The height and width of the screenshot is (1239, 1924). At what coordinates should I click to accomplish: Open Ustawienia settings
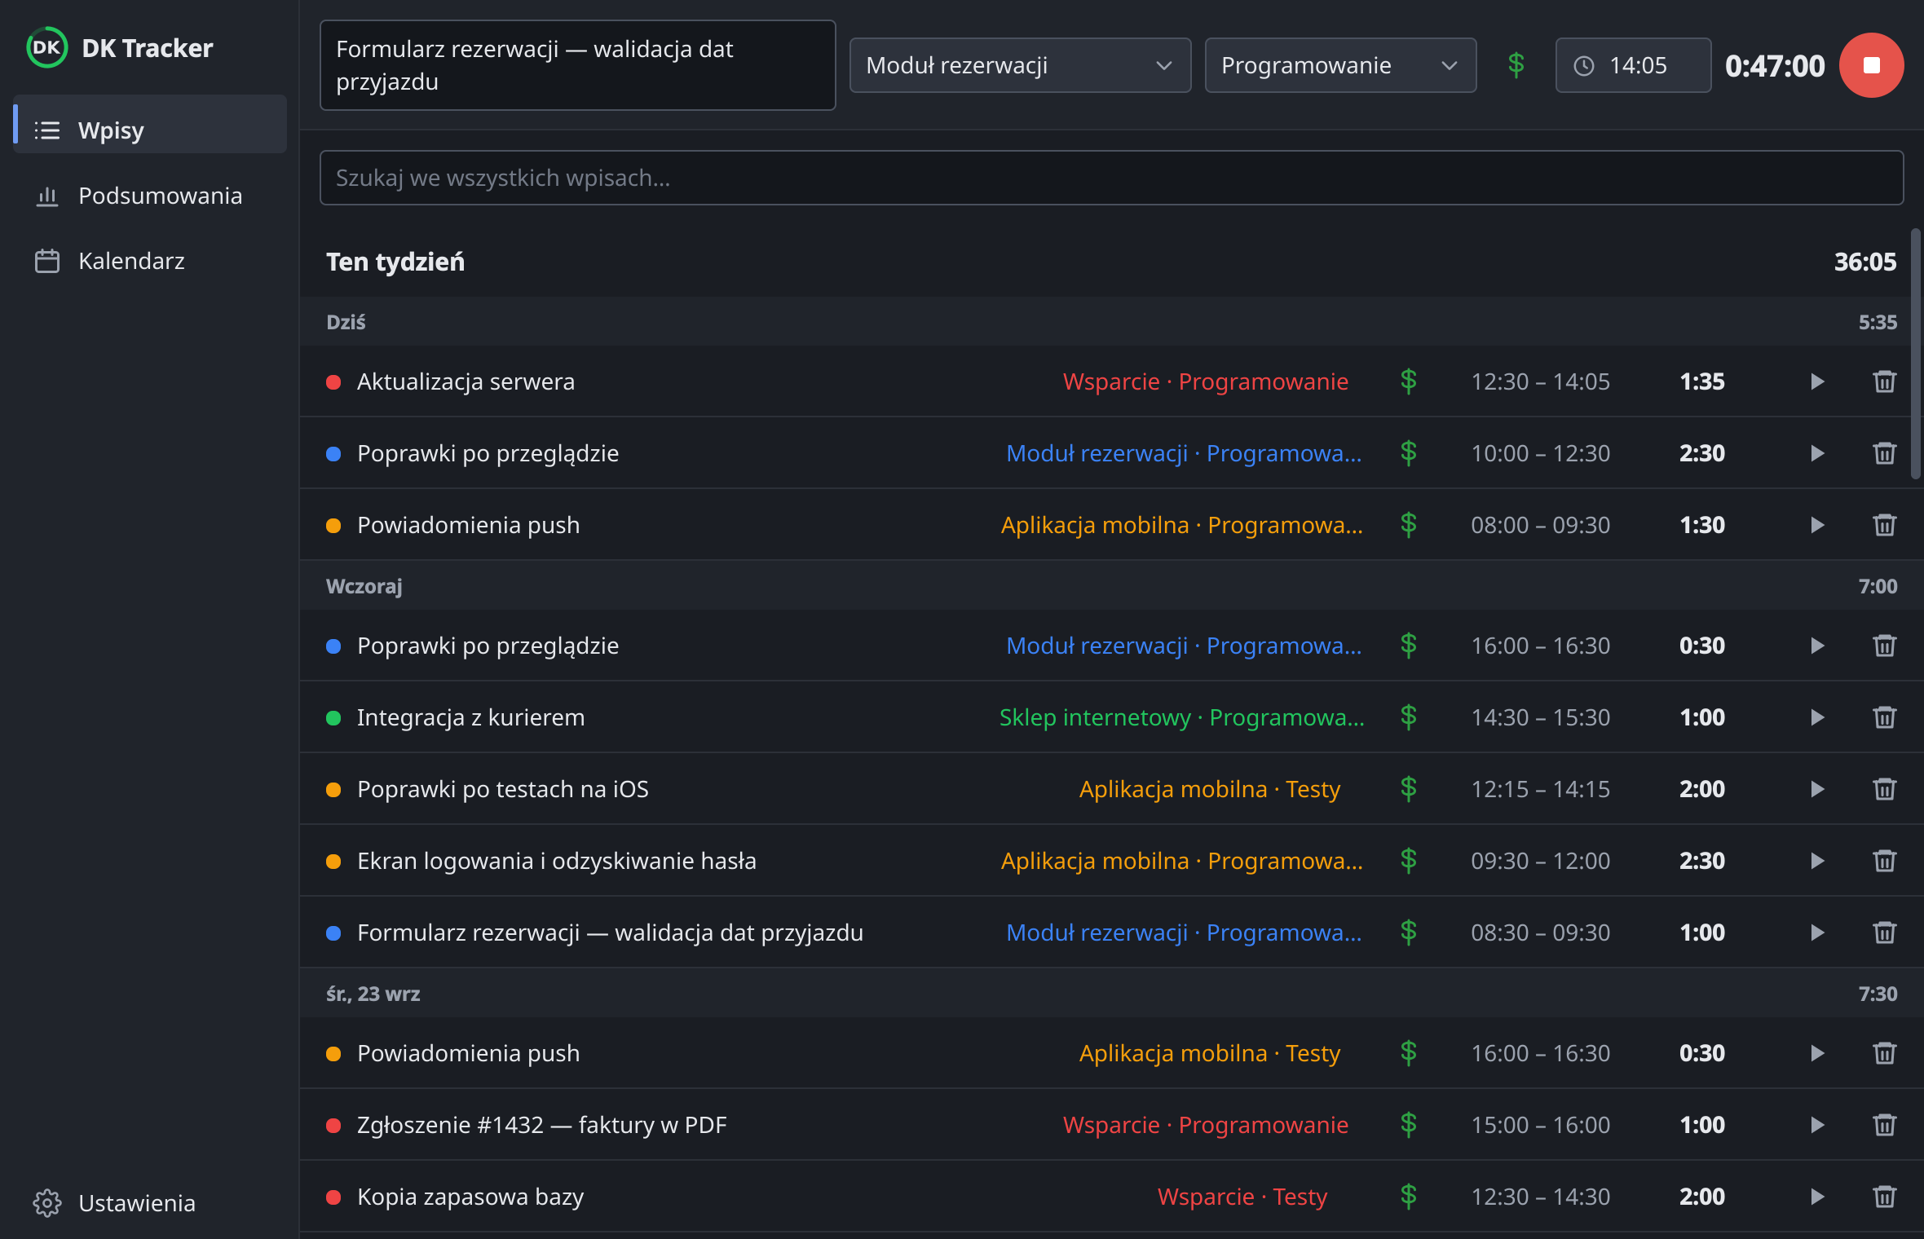150,1203
